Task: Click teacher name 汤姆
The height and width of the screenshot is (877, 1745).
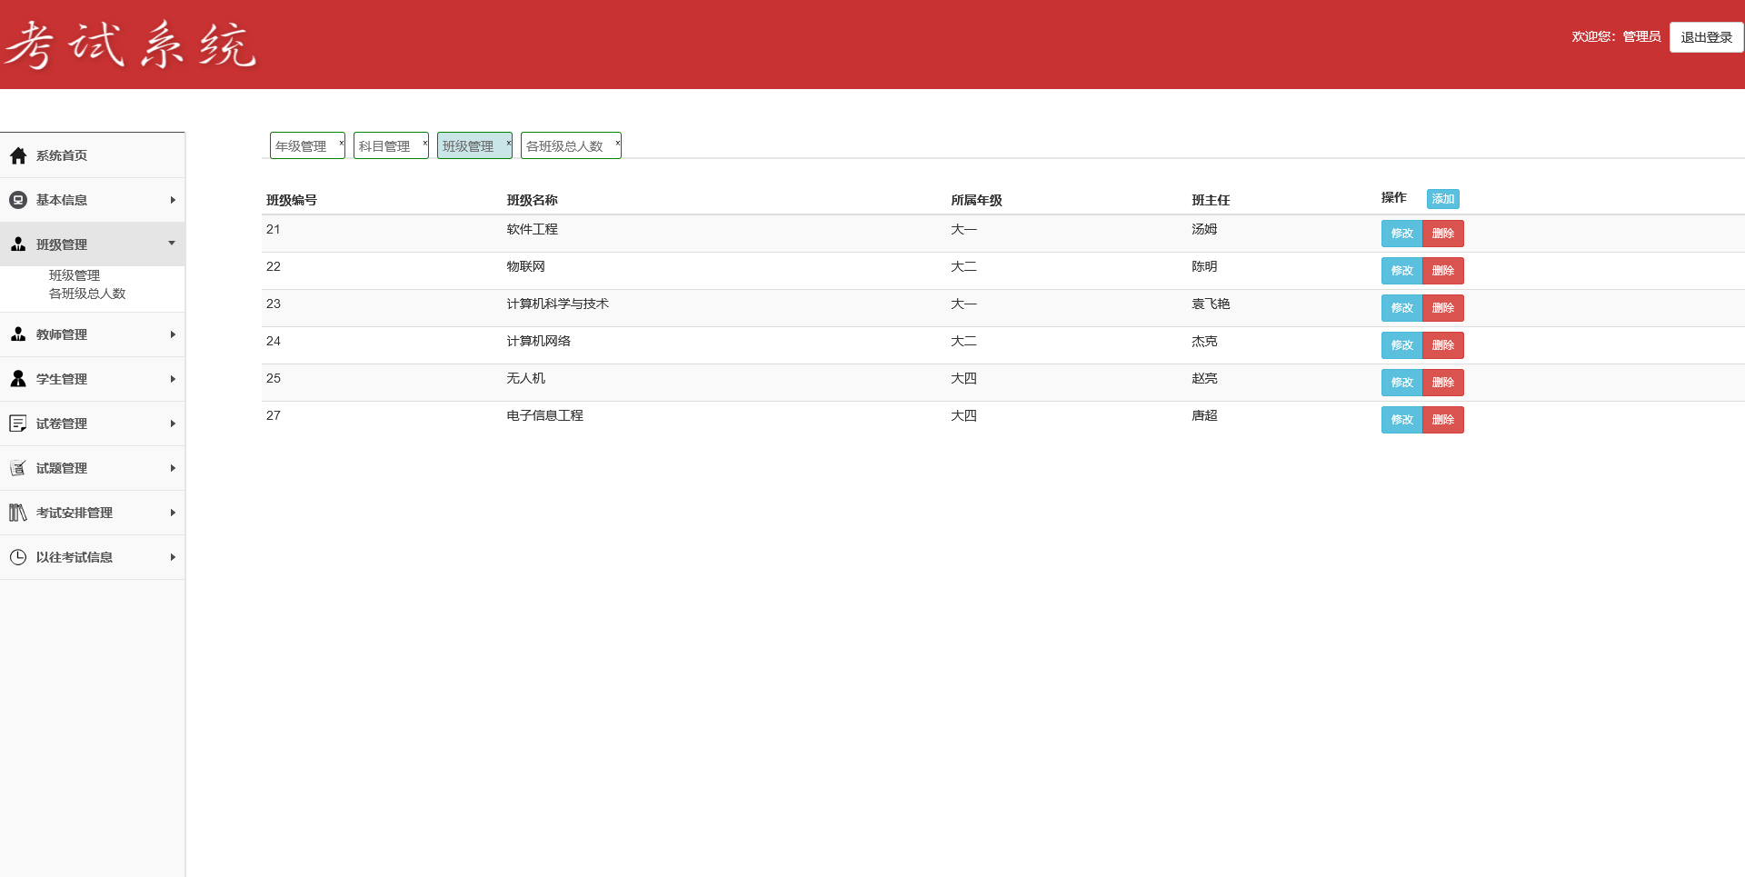Action: (x=1204, y=229)
